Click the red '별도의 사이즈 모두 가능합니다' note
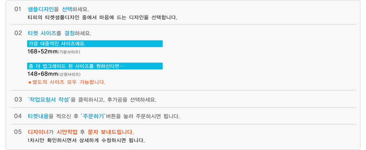The height and width of the screenshot is (150, 366). [x=69, y=82]
